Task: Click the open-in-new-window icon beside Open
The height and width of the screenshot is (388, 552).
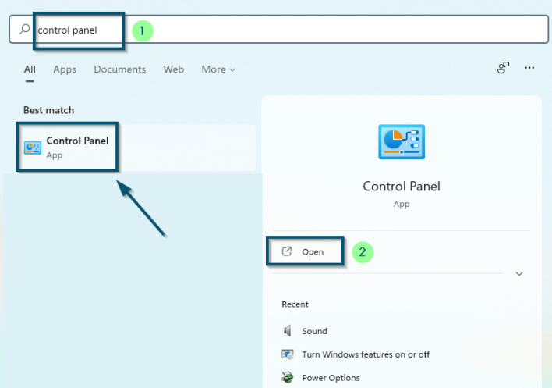Action: [287, 251]
